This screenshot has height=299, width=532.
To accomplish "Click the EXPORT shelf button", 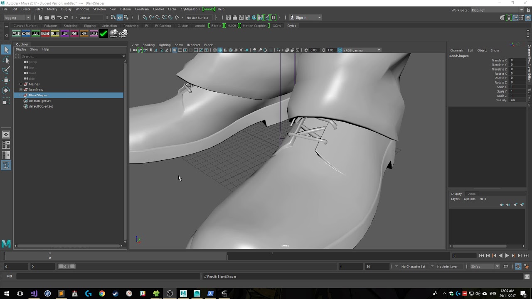I will pyautogui.click(x=26, y=34).
